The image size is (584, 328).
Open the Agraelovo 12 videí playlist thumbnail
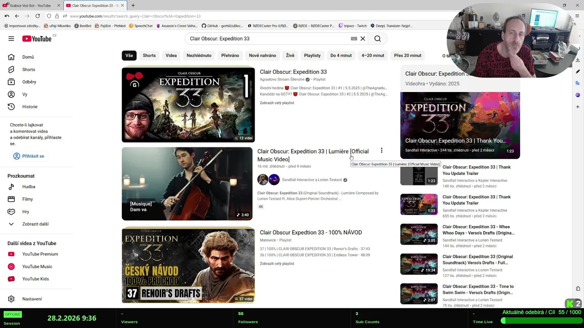pyautogui.click(x=188, y=105)
